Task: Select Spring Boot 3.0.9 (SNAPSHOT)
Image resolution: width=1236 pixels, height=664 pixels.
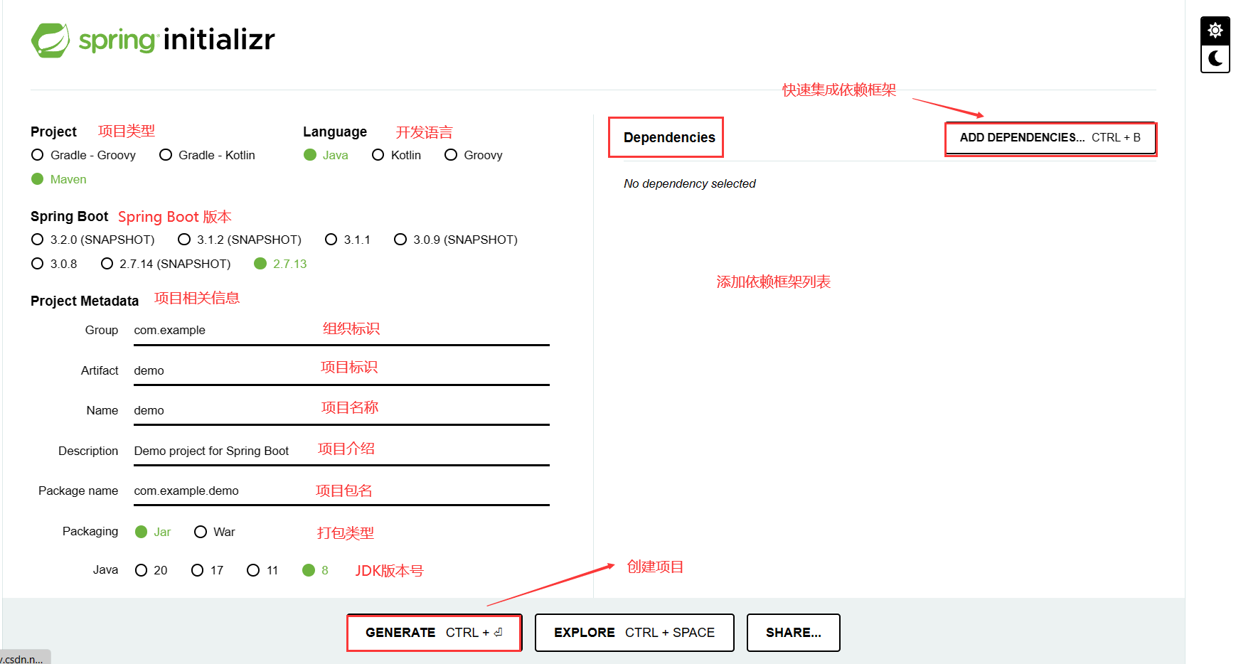Action: point(456,240)
